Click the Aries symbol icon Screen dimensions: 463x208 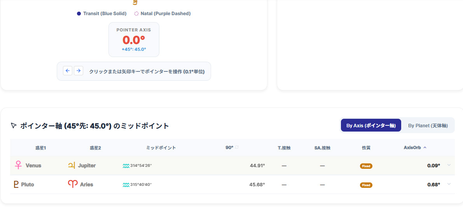pyautogui.click(x=73, y=184)
